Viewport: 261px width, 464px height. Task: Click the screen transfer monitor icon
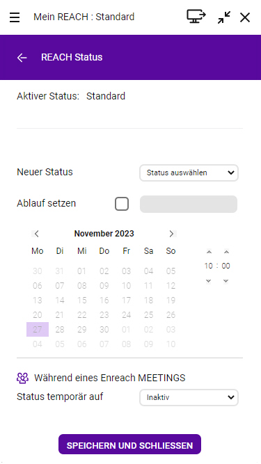196,17
